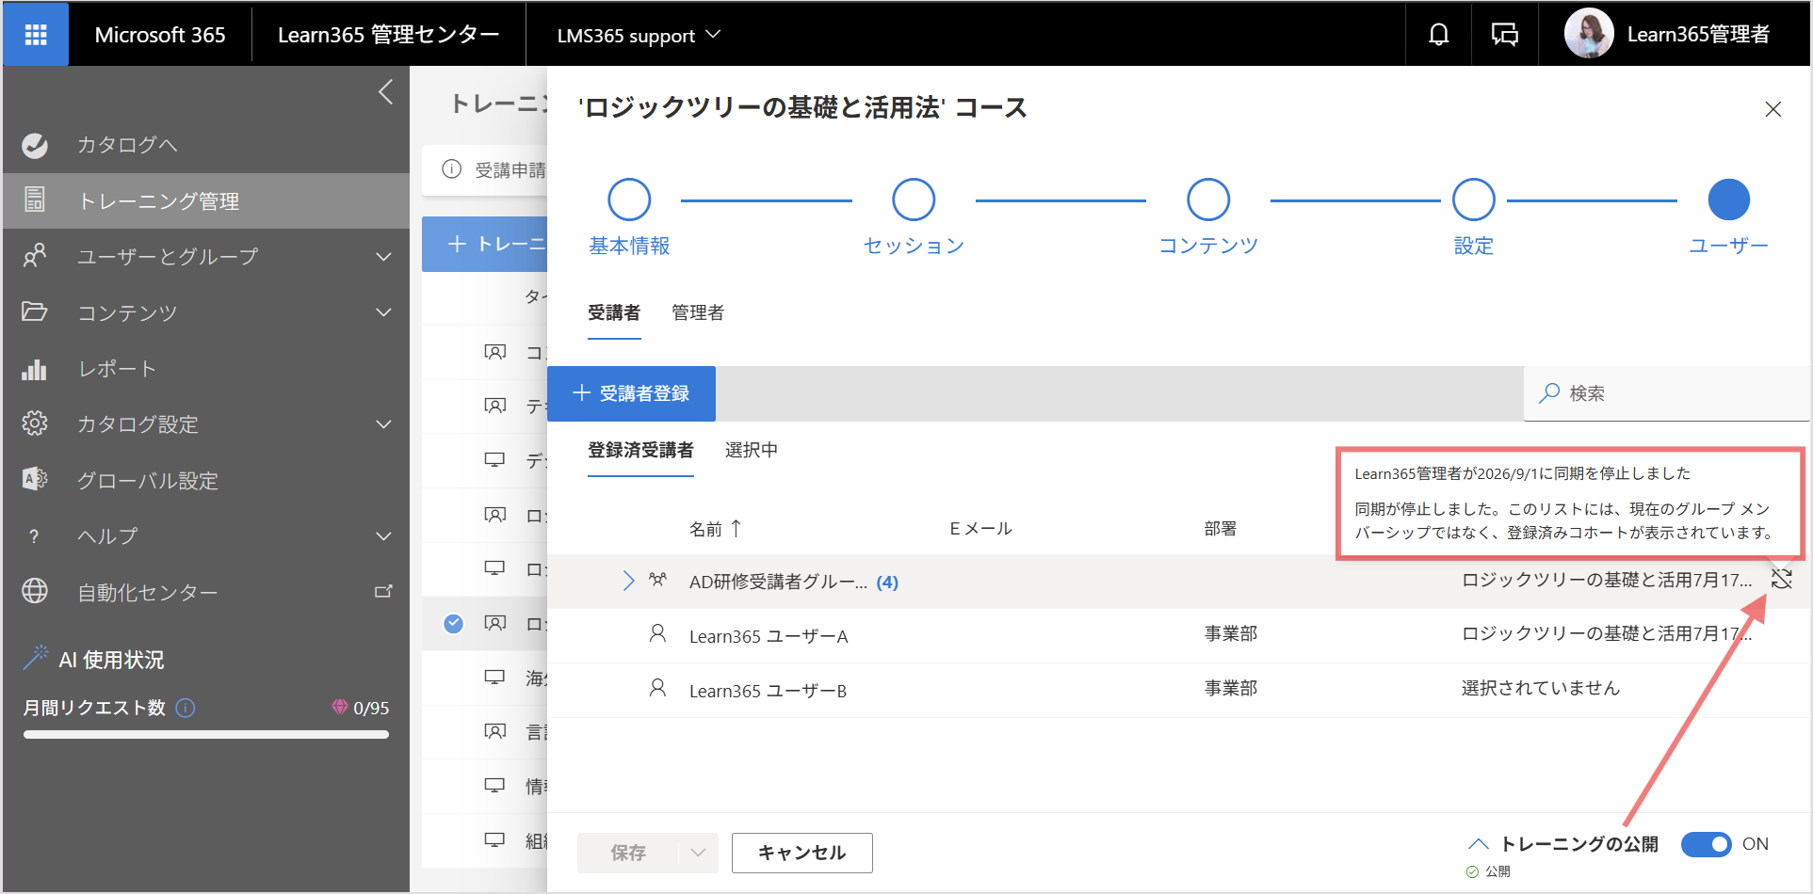Select the ユーザー step circle
The width and height of the screenshot is (1813, 894).
tap(1729, 200)
